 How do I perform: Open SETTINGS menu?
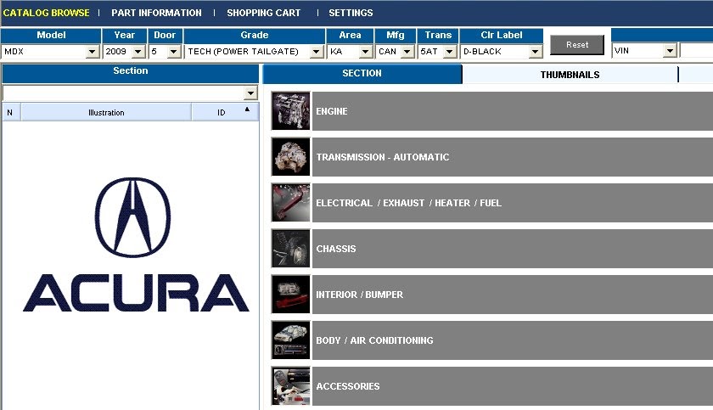click(x=351, y=13)
